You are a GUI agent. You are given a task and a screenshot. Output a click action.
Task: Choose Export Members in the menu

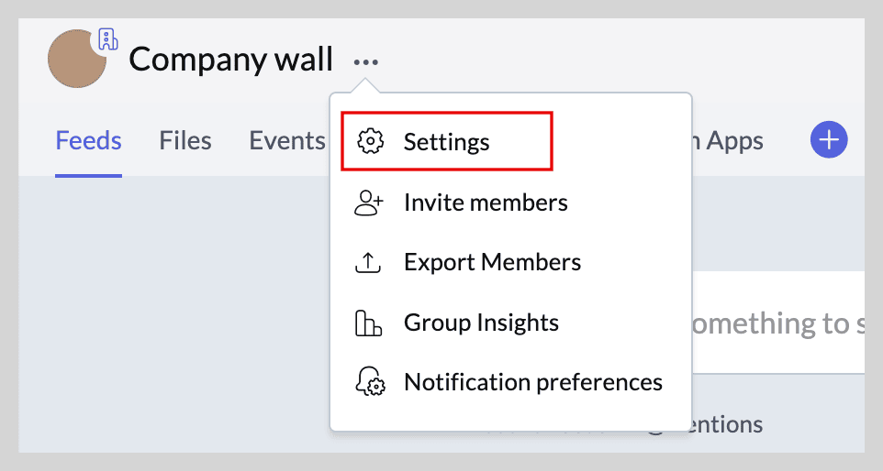(x=492, y=263)
